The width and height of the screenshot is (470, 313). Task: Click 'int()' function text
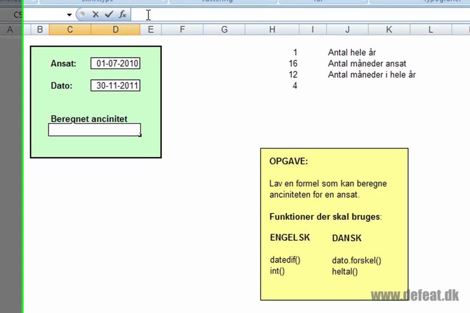277,271
